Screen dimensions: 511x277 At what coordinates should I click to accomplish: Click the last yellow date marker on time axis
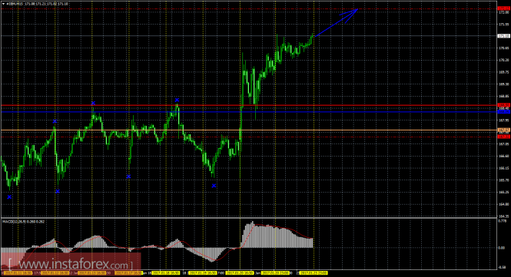coord(314,273)
